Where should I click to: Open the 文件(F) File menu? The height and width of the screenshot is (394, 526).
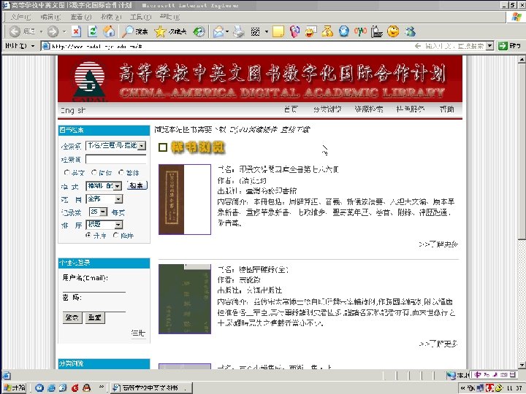point(20,17)
